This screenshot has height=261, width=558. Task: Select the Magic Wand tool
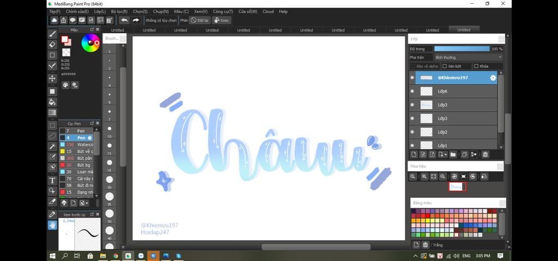[x=52, y=146]
